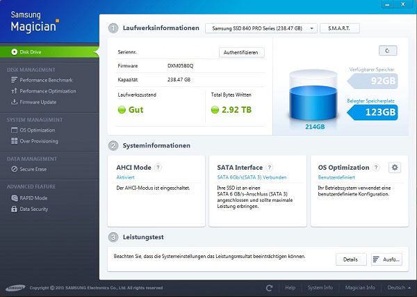Viewport: 417px width, 297px height.
Task: Click the OS Optimization help question mark
Action: (376, 168)
